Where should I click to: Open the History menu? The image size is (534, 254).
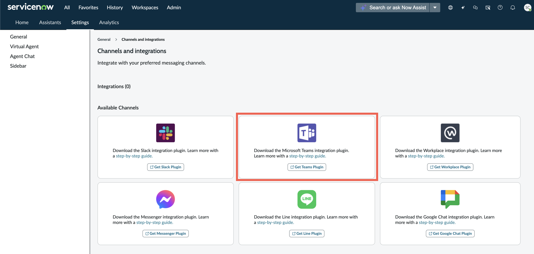point(115,7)
